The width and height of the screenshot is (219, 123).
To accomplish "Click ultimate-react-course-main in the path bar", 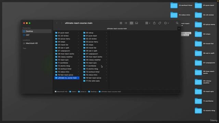I will [x=110, y=92].
